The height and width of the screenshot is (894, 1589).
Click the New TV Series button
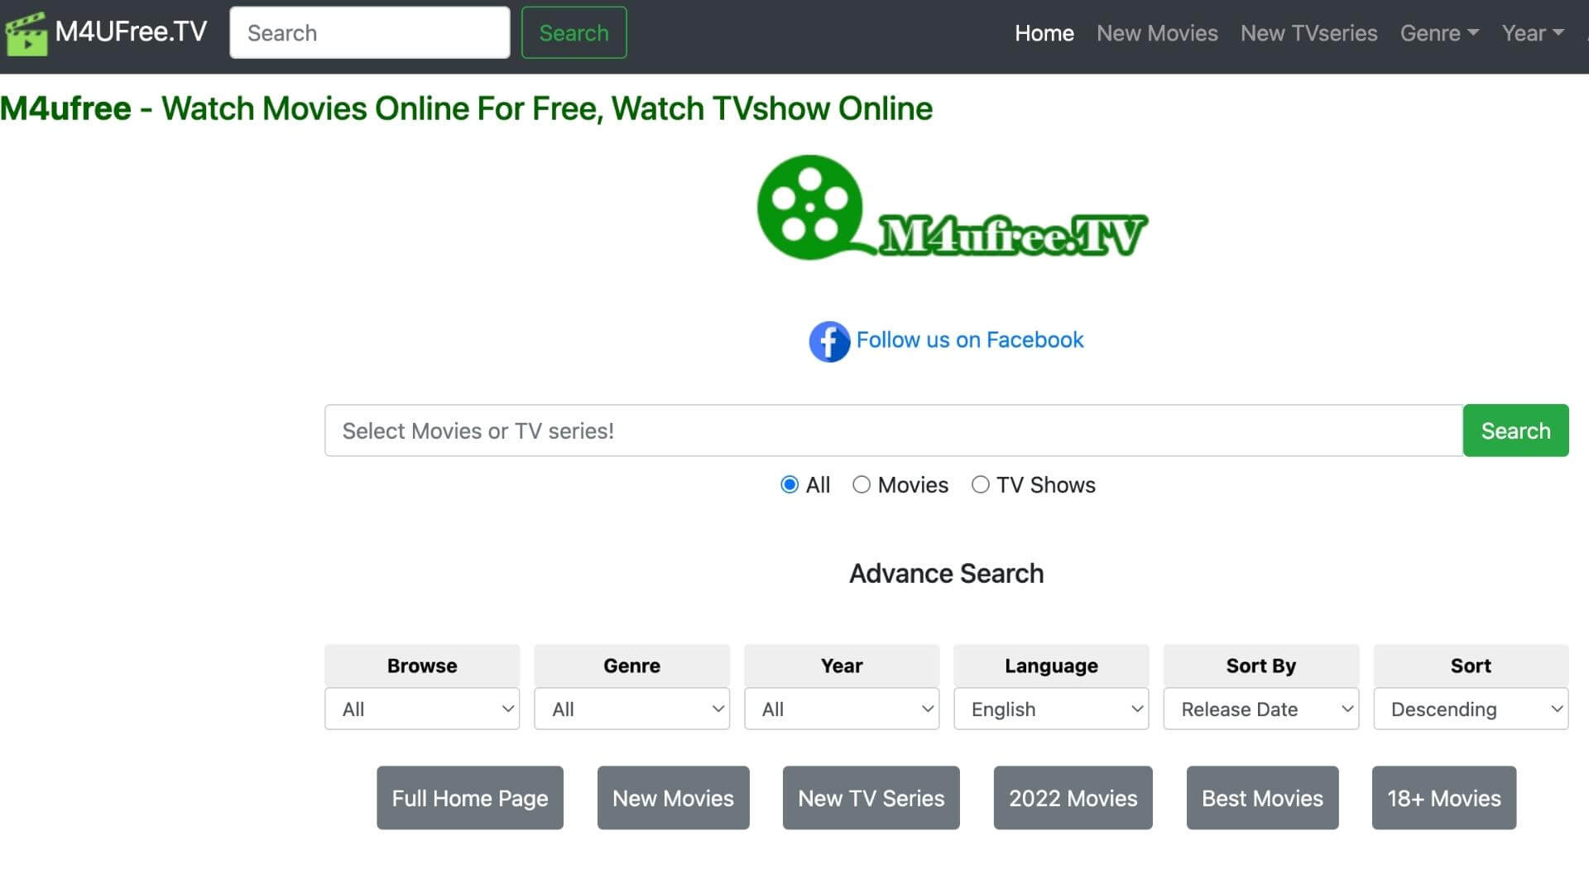pyautogui.click(x=871, y=798)
